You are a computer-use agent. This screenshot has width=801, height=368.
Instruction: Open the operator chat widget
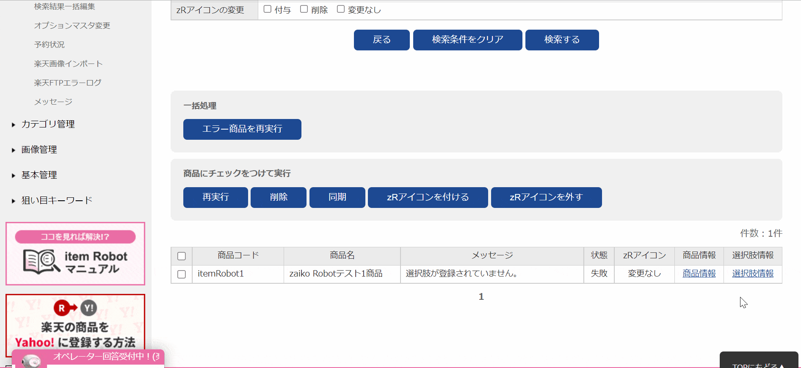88,358
